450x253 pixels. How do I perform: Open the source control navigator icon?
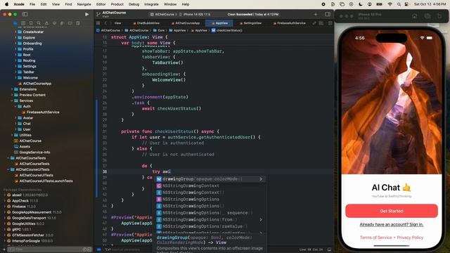(x=23, y=23)
